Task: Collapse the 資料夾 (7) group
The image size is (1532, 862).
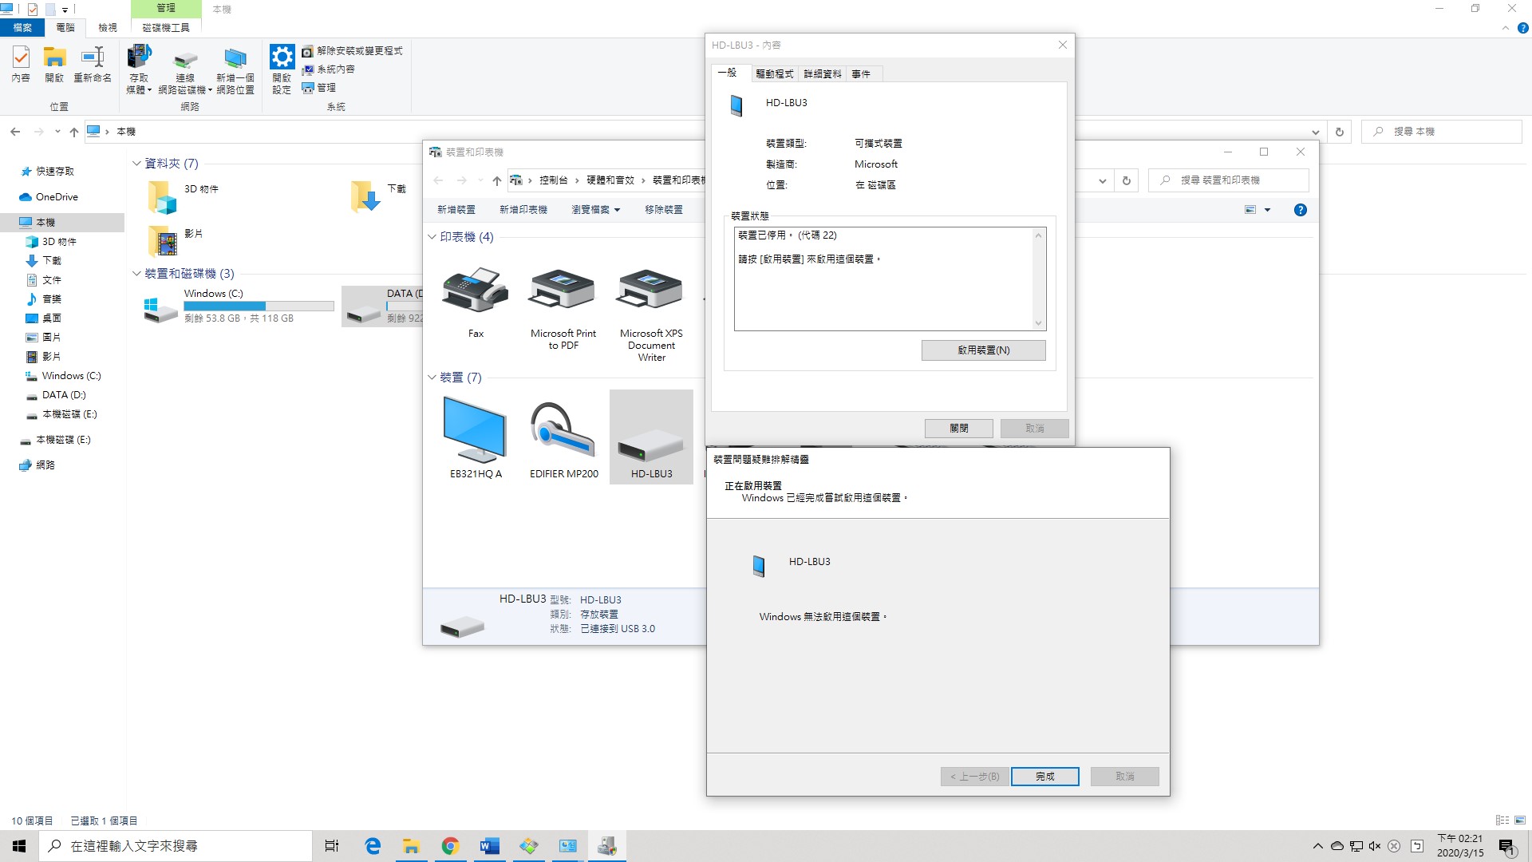Action: point(136,164)
